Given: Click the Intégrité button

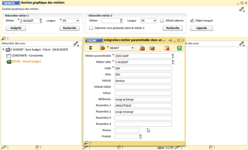Looking at the screenshot, I should 16,28.
